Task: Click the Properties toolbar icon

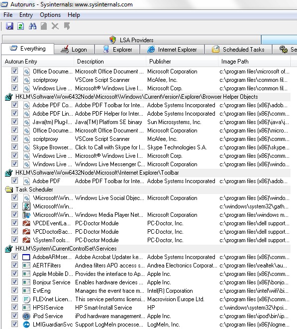Action: pyautogui.click(x=44, y=26)
